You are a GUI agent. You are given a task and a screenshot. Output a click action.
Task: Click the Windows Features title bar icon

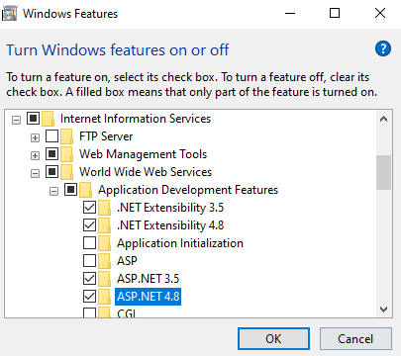click(9, 14)
